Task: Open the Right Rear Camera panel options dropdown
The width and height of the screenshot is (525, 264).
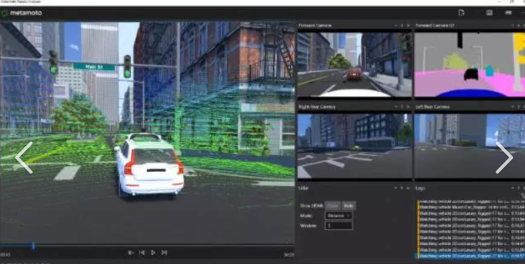Action: point(396,107)
